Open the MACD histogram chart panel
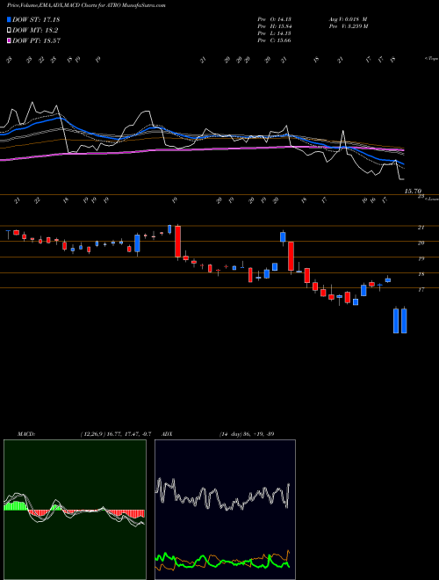This screenshot has height=580, width=439. [x=75, y=510]
